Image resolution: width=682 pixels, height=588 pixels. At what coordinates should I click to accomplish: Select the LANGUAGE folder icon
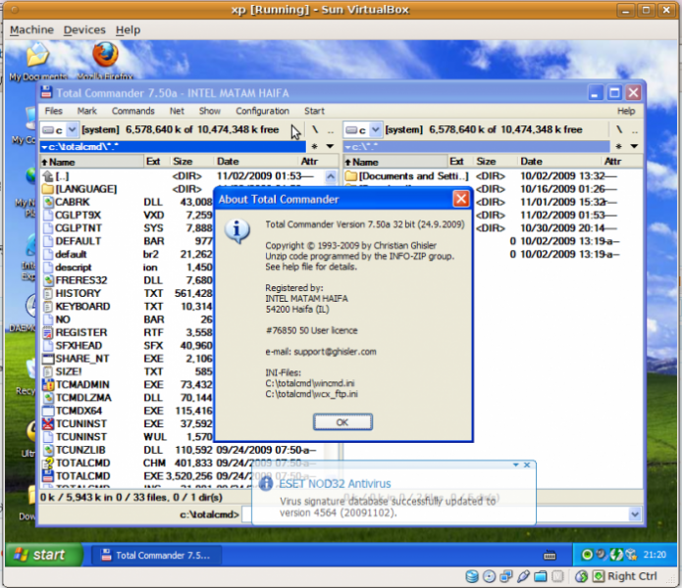[x=48, y=189]
